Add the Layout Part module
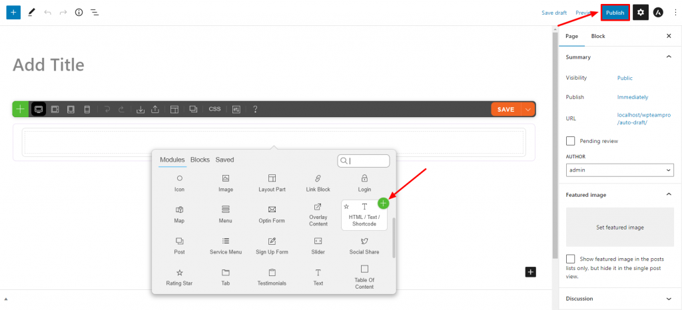Viewport: 682px width, 310px height. pyautogui.click(x=272, y=183)
